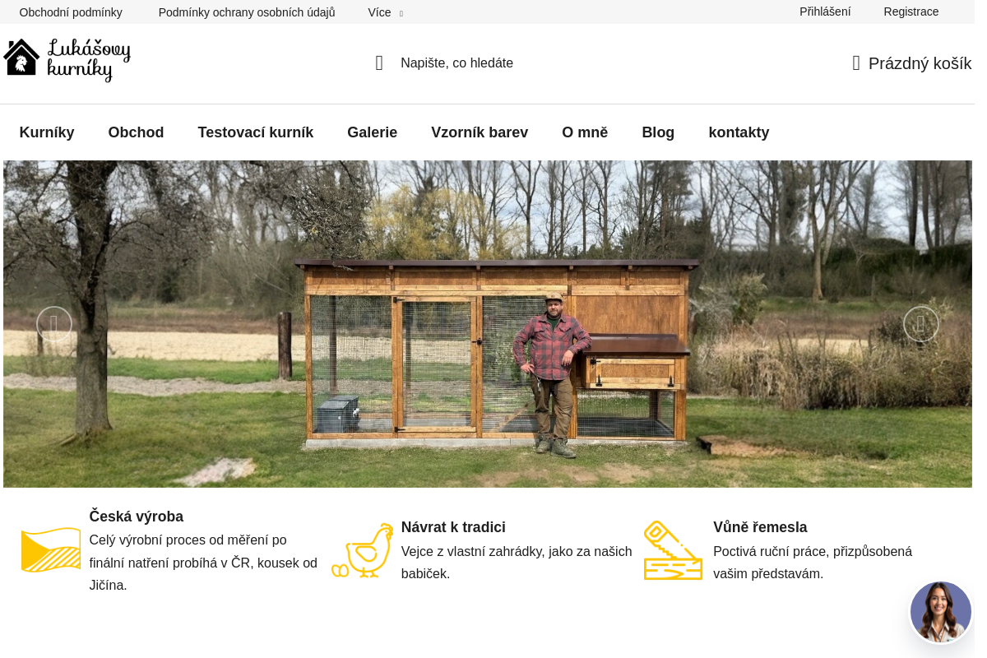
Task: Click the Lukášovy kurníky logo
Action: click(x=67, y=60)
